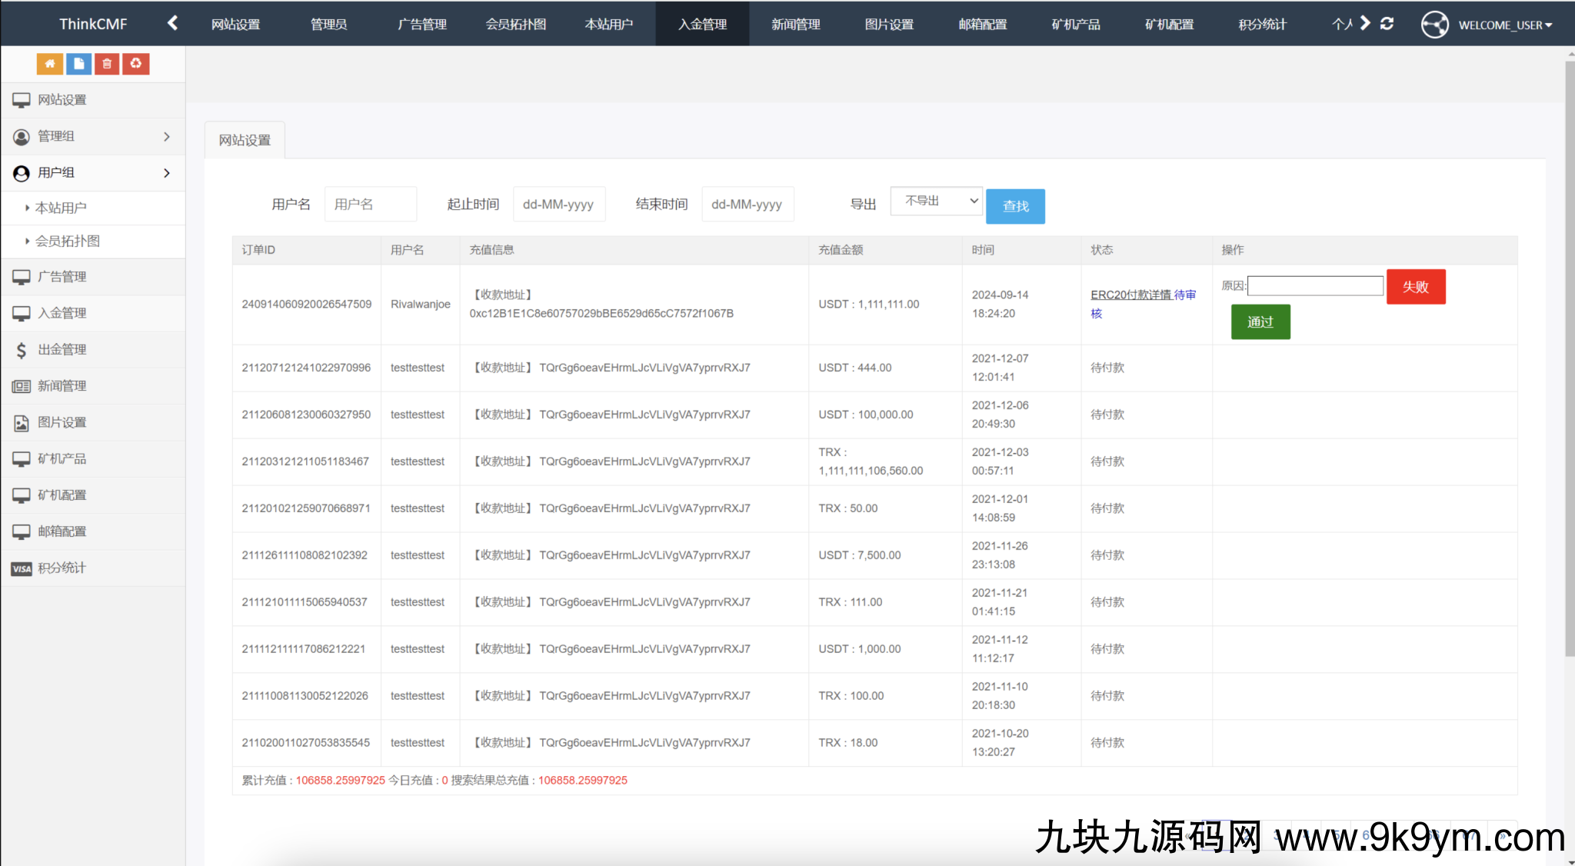Click the red recycle icon button
This screenshot has height=866, width=1575.
(x=136, y=64)
